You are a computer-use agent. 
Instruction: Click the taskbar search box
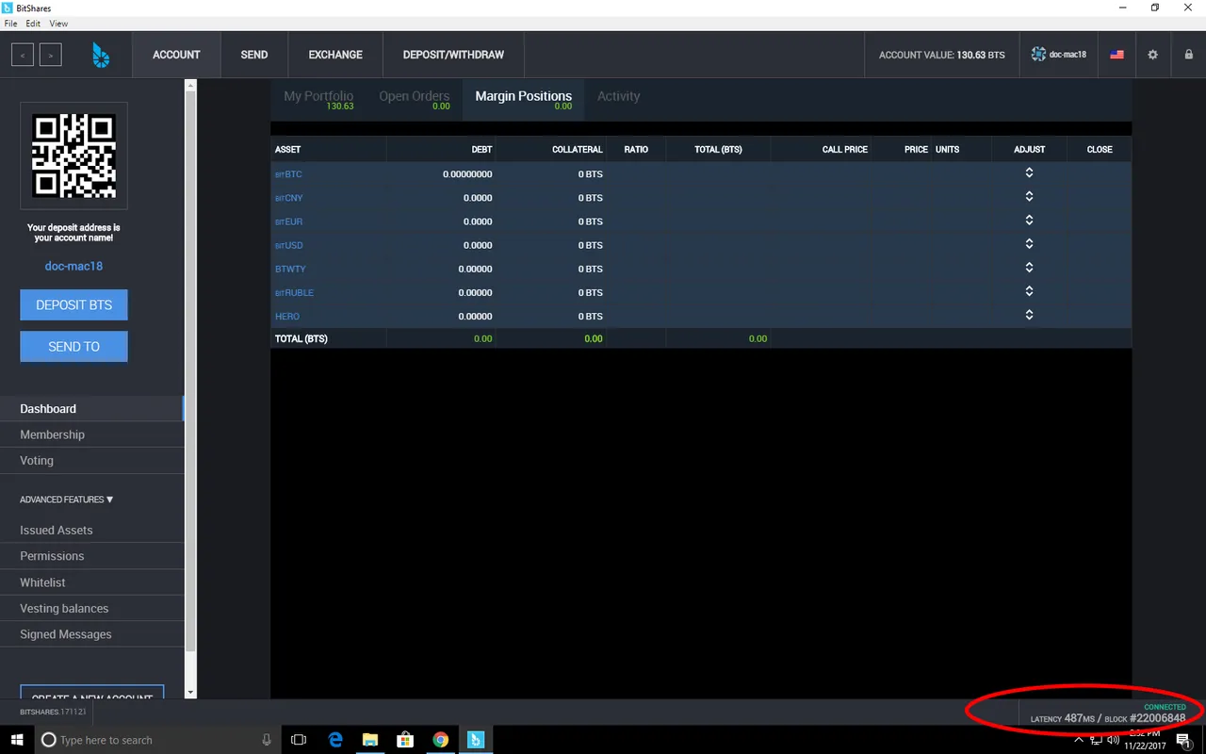coord(157,740)
